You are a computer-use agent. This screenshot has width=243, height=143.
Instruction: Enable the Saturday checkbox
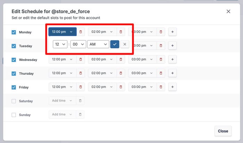14,101
